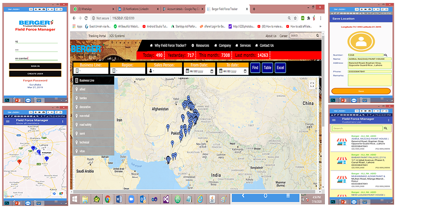Open Why Field Force Tracker menu
Screen dimensions: 424x207
pyautogui.click(x=168, y=46)
